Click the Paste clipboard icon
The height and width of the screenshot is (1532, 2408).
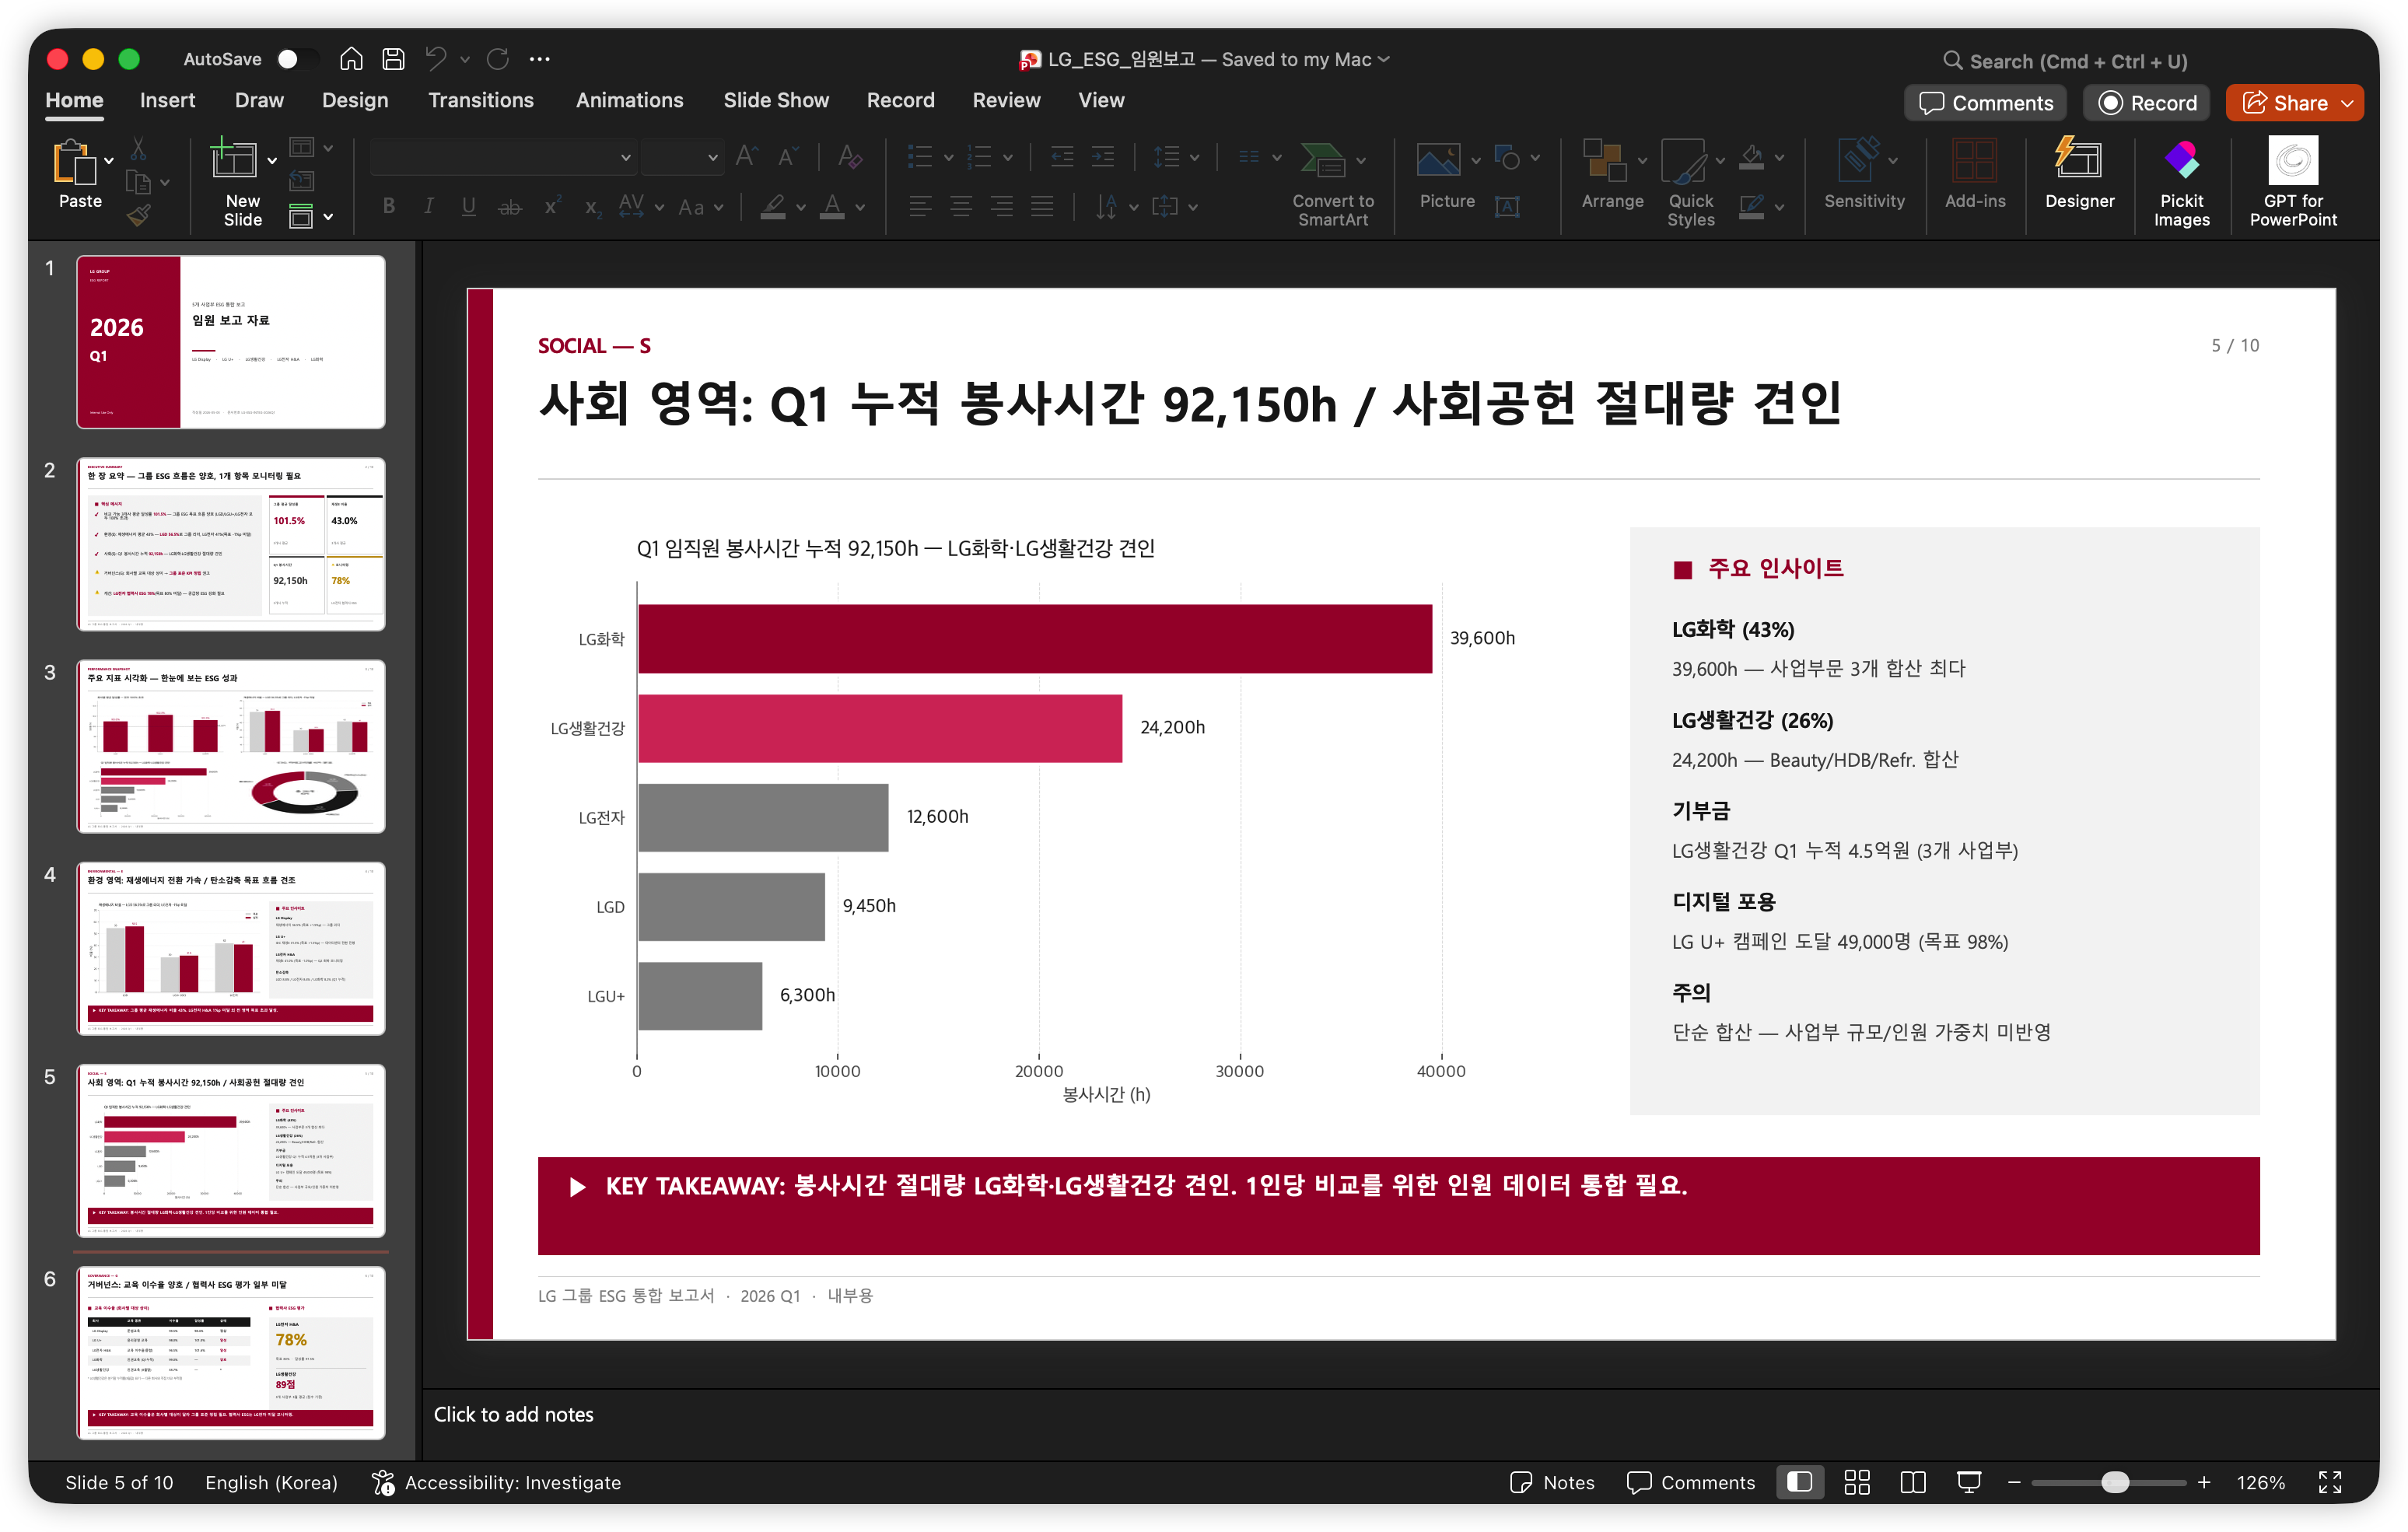coord(75,162)
